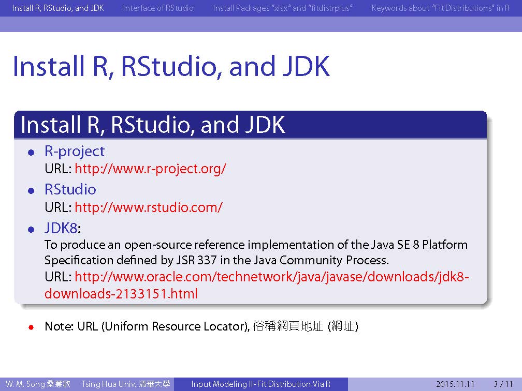
Task: Switch to the Keywords about "Fit Distributions" section
Action: pos(440,8)
